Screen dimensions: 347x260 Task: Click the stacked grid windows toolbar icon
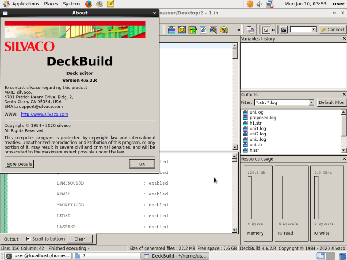250,30
